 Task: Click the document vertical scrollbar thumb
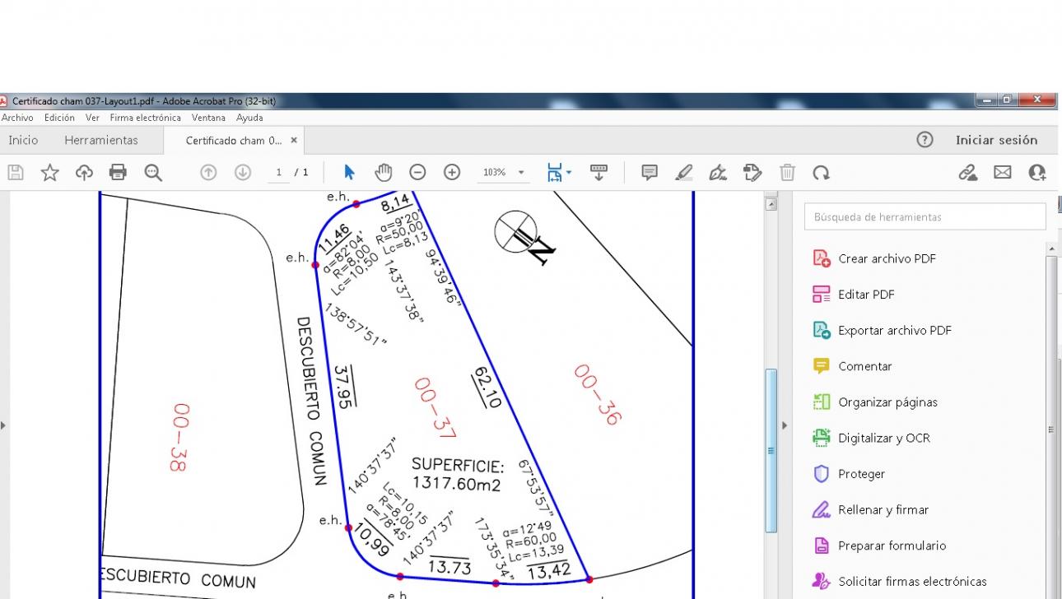771,451
